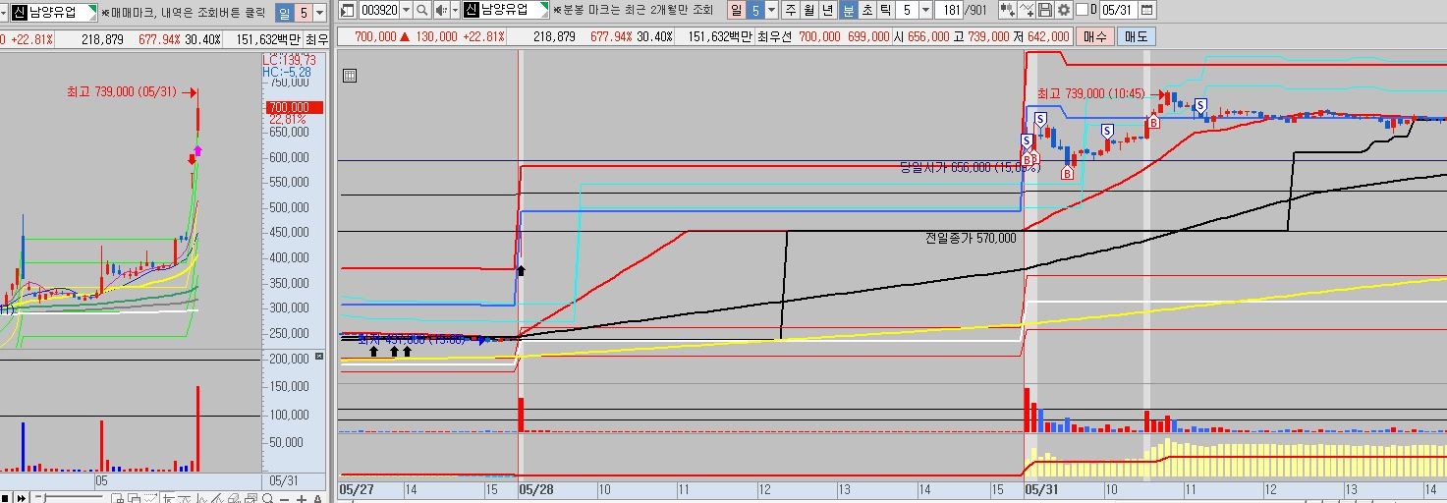Click the 최고 739,000 (10:45) label

click(1090, 93)
